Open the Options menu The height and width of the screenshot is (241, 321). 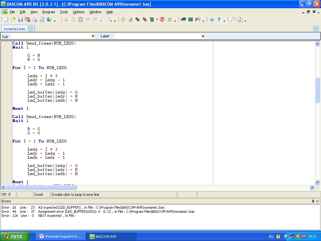(79, 12)
